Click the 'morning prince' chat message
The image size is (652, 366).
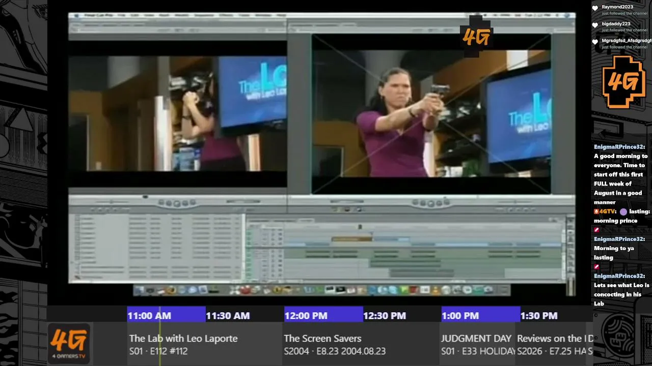pos(615,221)
